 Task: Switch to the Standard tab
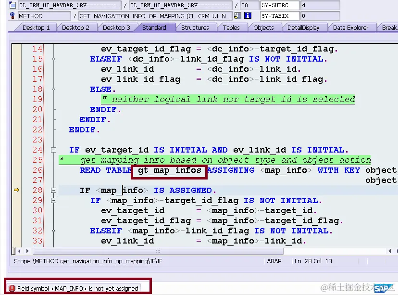(154, 27)
